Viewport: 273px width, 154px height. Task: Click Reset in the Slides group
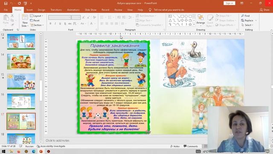[x=35, y=21]
